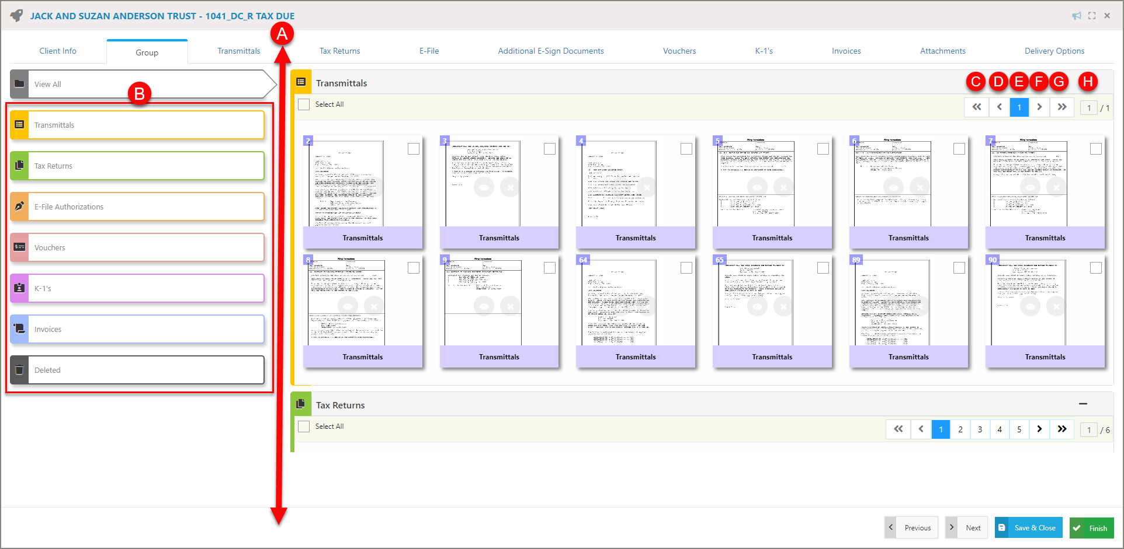Click the Save & Close button
The image size is (1124, 549).
[x=1028, y=528]
